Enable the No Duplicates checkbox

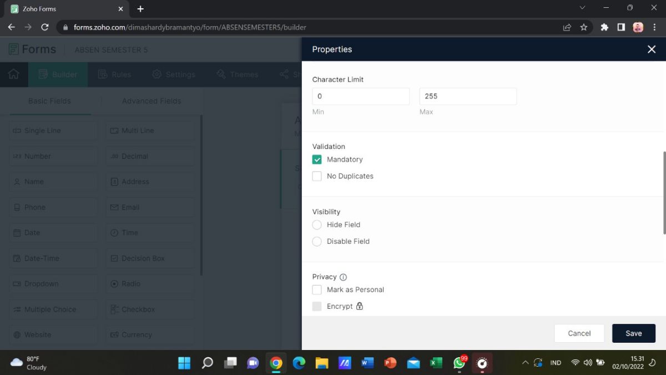(317, 176)
